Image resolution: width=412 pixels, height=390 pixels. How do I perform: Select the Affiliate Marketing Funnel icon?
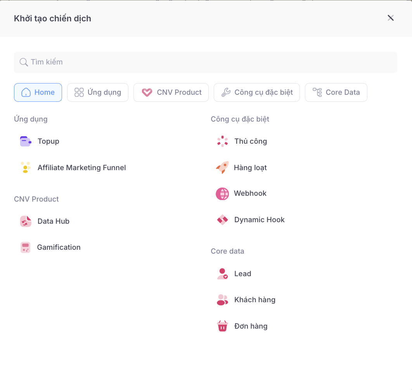coord(26,167)
